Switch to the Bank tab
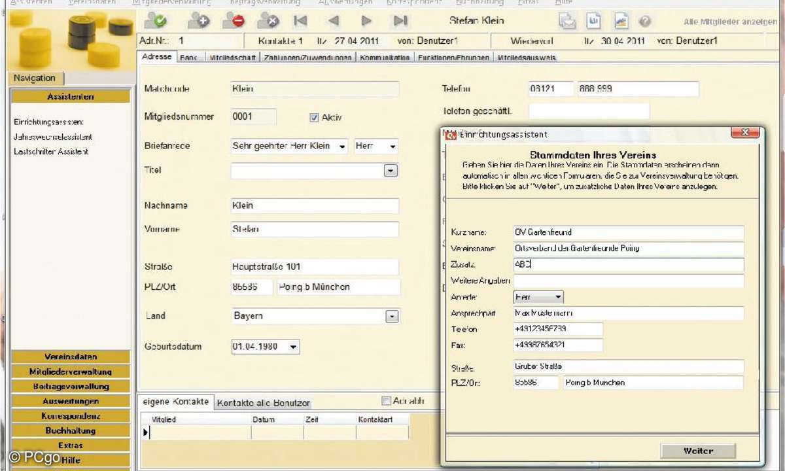Screen dimensions: 785x471 pyautogui.click(x=188, y=58)
